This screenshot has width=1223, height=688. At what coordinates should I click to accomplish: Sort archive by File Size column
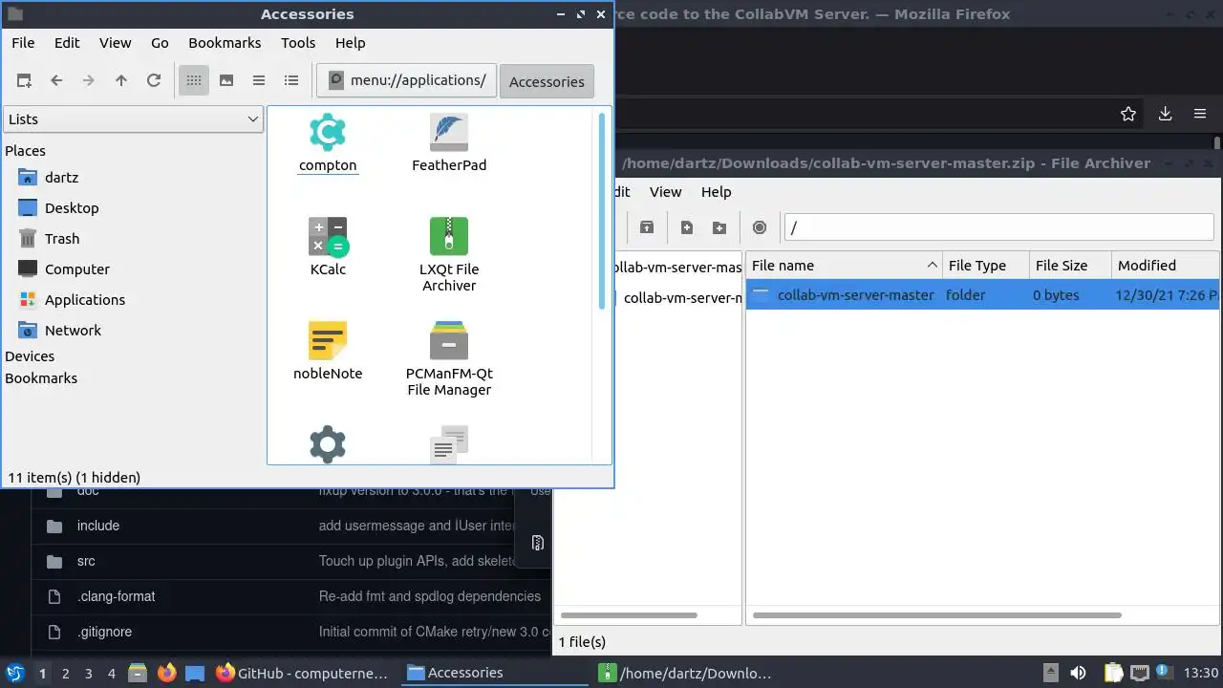(1070, 266)
